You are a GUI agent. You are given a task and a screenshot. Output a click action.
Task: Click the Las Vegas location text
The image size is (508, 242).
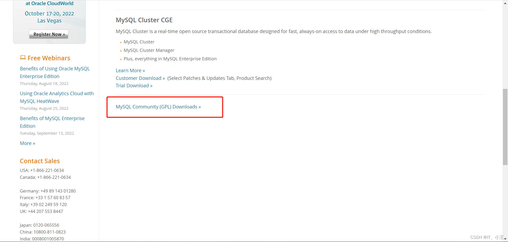coord(49,21)
